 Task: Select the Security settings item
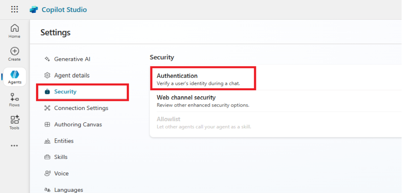coord(65,92)
